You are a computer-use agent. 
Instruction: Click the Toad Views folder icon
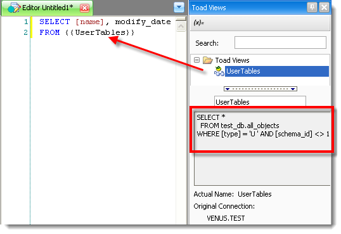pyautogui.click(x=208, y=60)
